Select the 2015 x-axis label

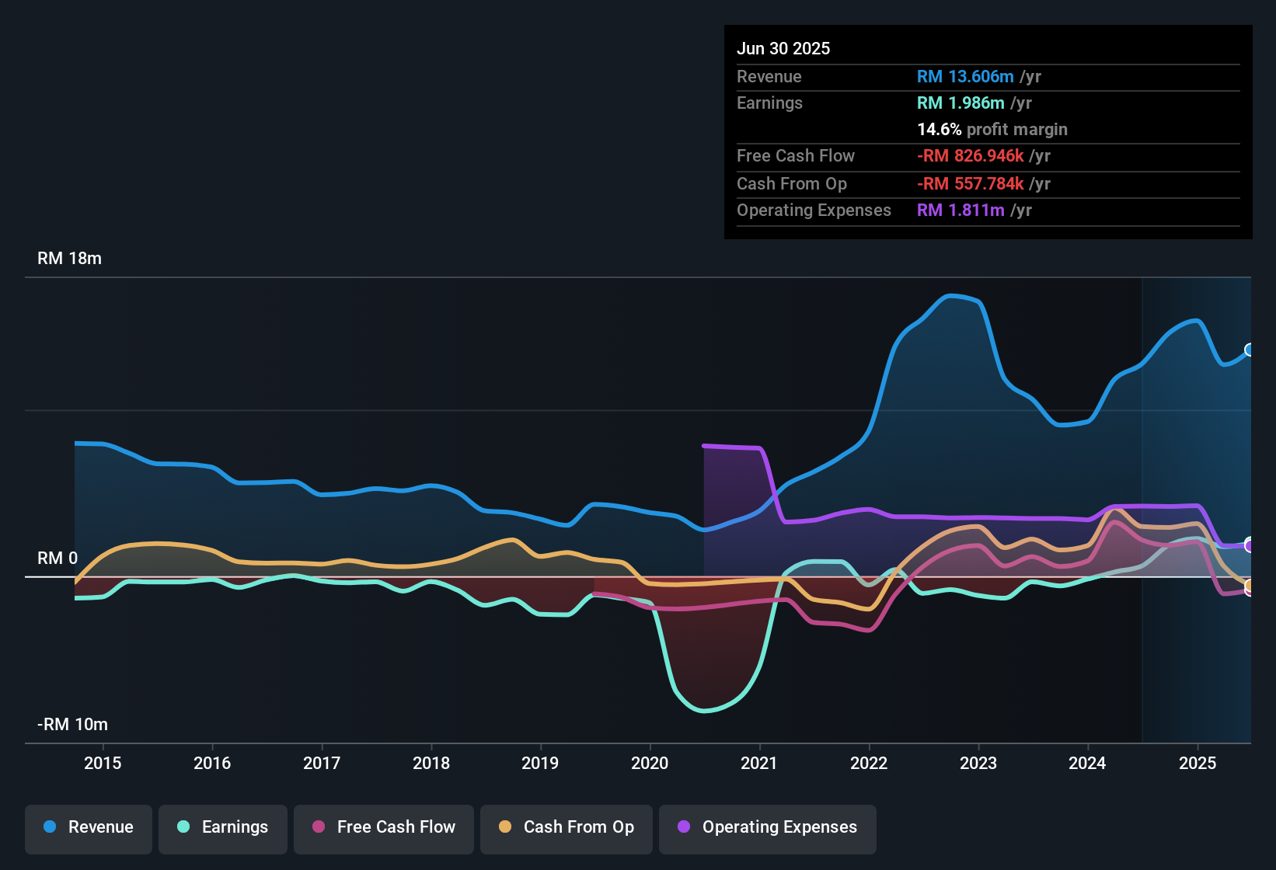pos(103,763)
